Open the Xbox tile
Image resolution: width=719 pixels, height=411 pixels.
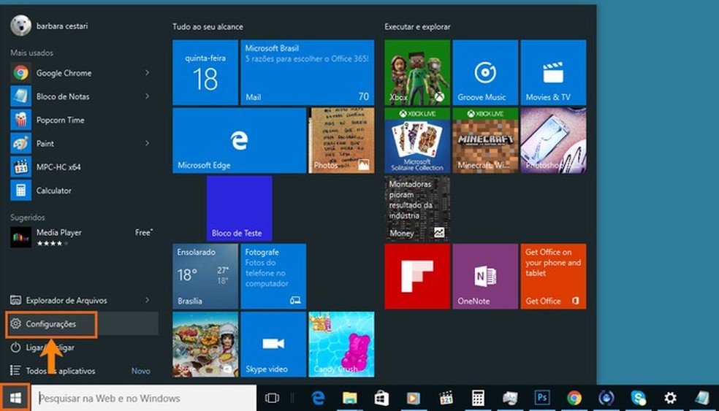point(417,72)
